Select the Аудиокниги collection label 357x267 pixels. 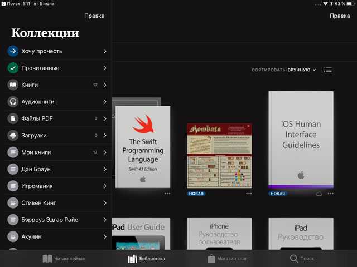coord(38,102)
